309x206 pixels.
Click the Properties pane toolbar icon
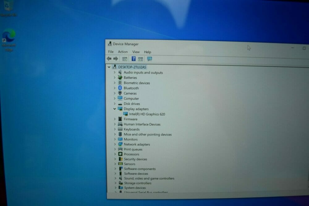click(141, 59)
